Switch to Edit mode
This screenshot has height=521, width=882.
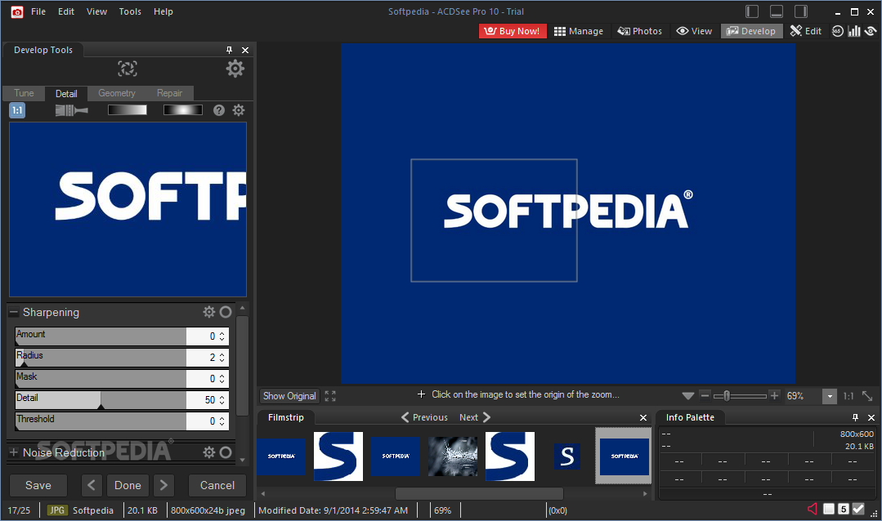coord(805,31)
